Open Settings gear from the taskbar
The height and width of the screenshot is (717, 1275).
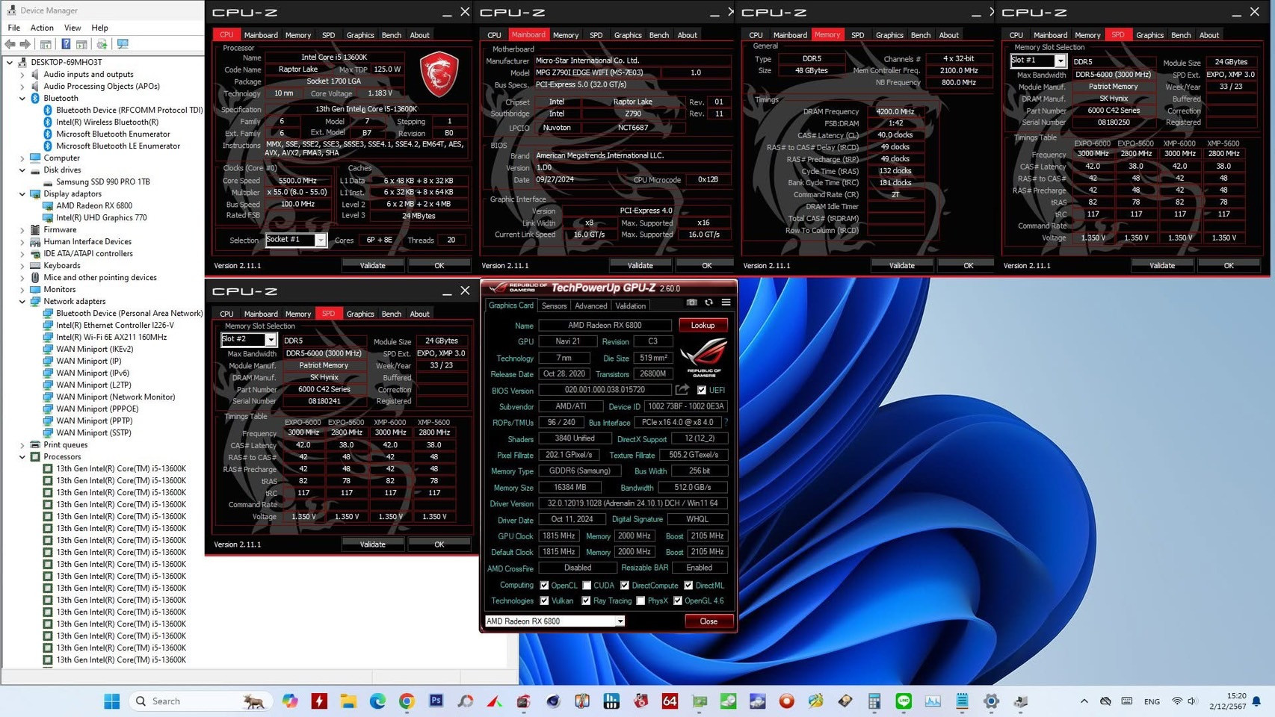coord(991,701)
